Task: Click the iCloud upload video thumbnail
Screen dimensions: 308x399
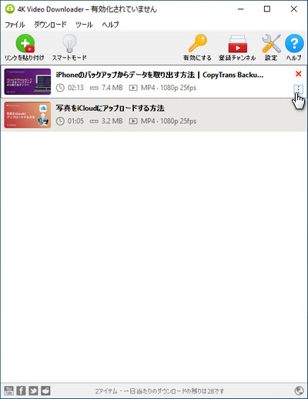Action: (28, 115)
